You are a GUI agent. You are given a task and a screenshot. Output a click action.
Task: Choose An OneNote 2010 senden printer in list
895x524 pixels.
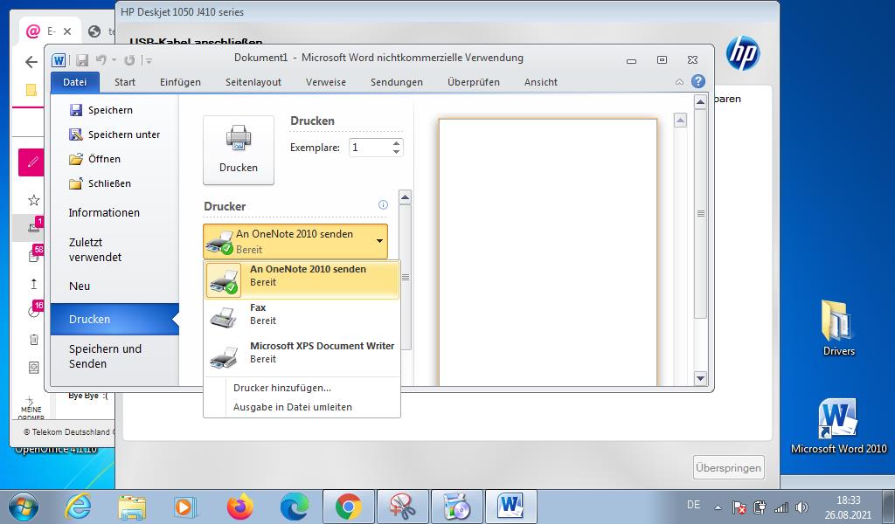[302, 280]
